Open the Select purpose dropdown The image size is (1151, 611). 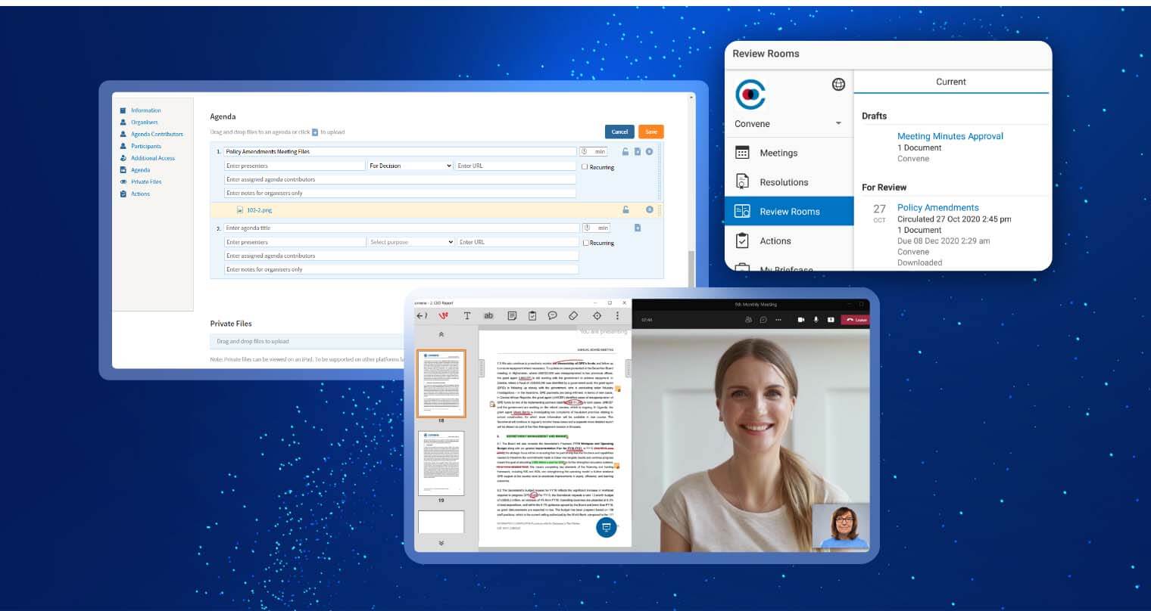pos(411,242)
